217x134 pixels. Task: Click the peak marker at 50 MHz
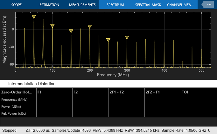click(x=34, y=17)
